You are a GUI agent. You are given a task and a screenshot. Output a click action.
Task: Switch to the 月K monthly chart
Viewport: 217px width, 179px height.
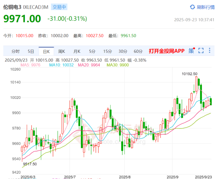tap(77, 51)
